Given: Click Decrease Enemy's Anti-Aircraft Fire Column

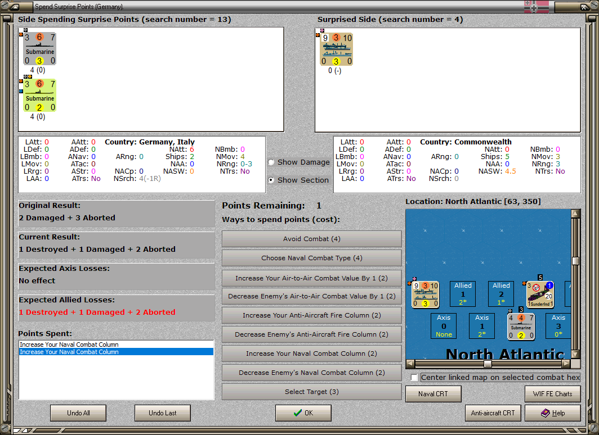Looking at the screenshot, I should (312, 334).
